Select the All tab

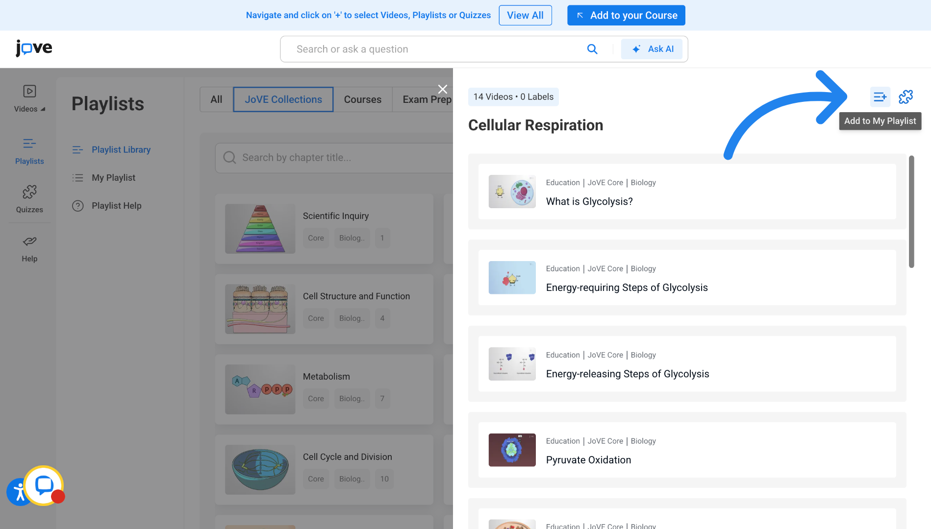pos(216,99)
